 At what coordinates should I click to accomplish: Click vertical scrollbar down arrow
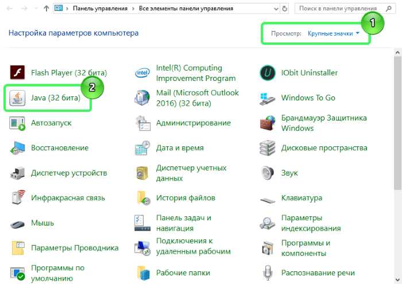pyautogui.click(x=397, y=279)
